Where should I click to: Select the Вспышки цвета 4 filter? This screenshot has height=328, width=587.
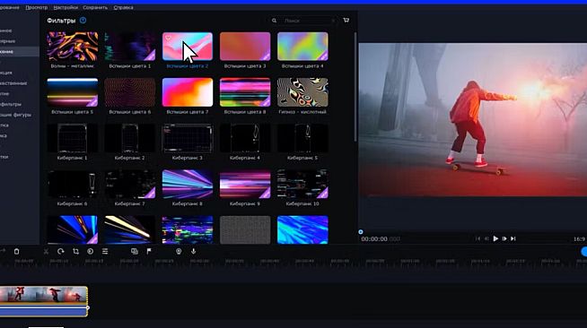pyautogui.click(x=302, y=47)
